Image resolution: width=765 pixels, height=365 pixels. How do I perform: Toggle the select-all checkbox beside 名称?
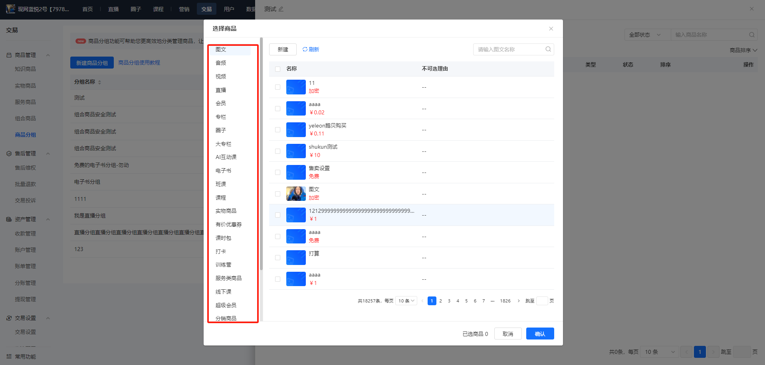pyautogui.click(x=277, y=69)
